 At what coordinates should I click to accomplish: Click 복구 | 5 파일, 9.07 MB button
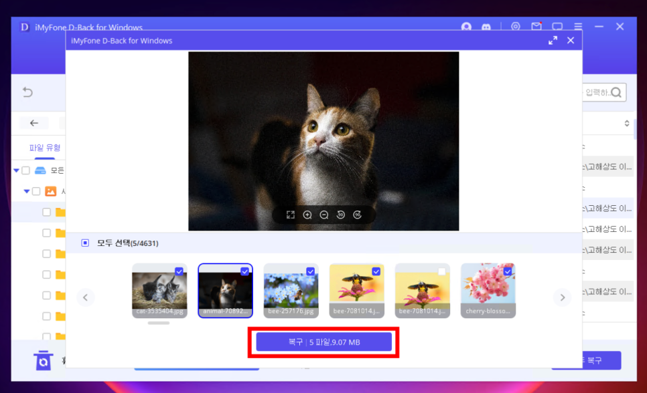coord(324,342)
